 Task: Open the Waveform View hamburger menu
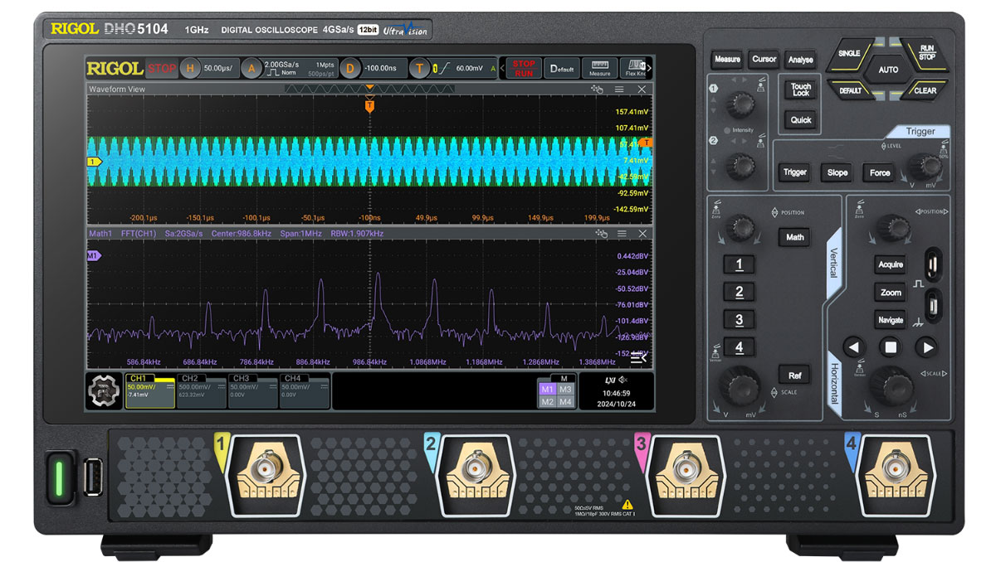[619, 90]
